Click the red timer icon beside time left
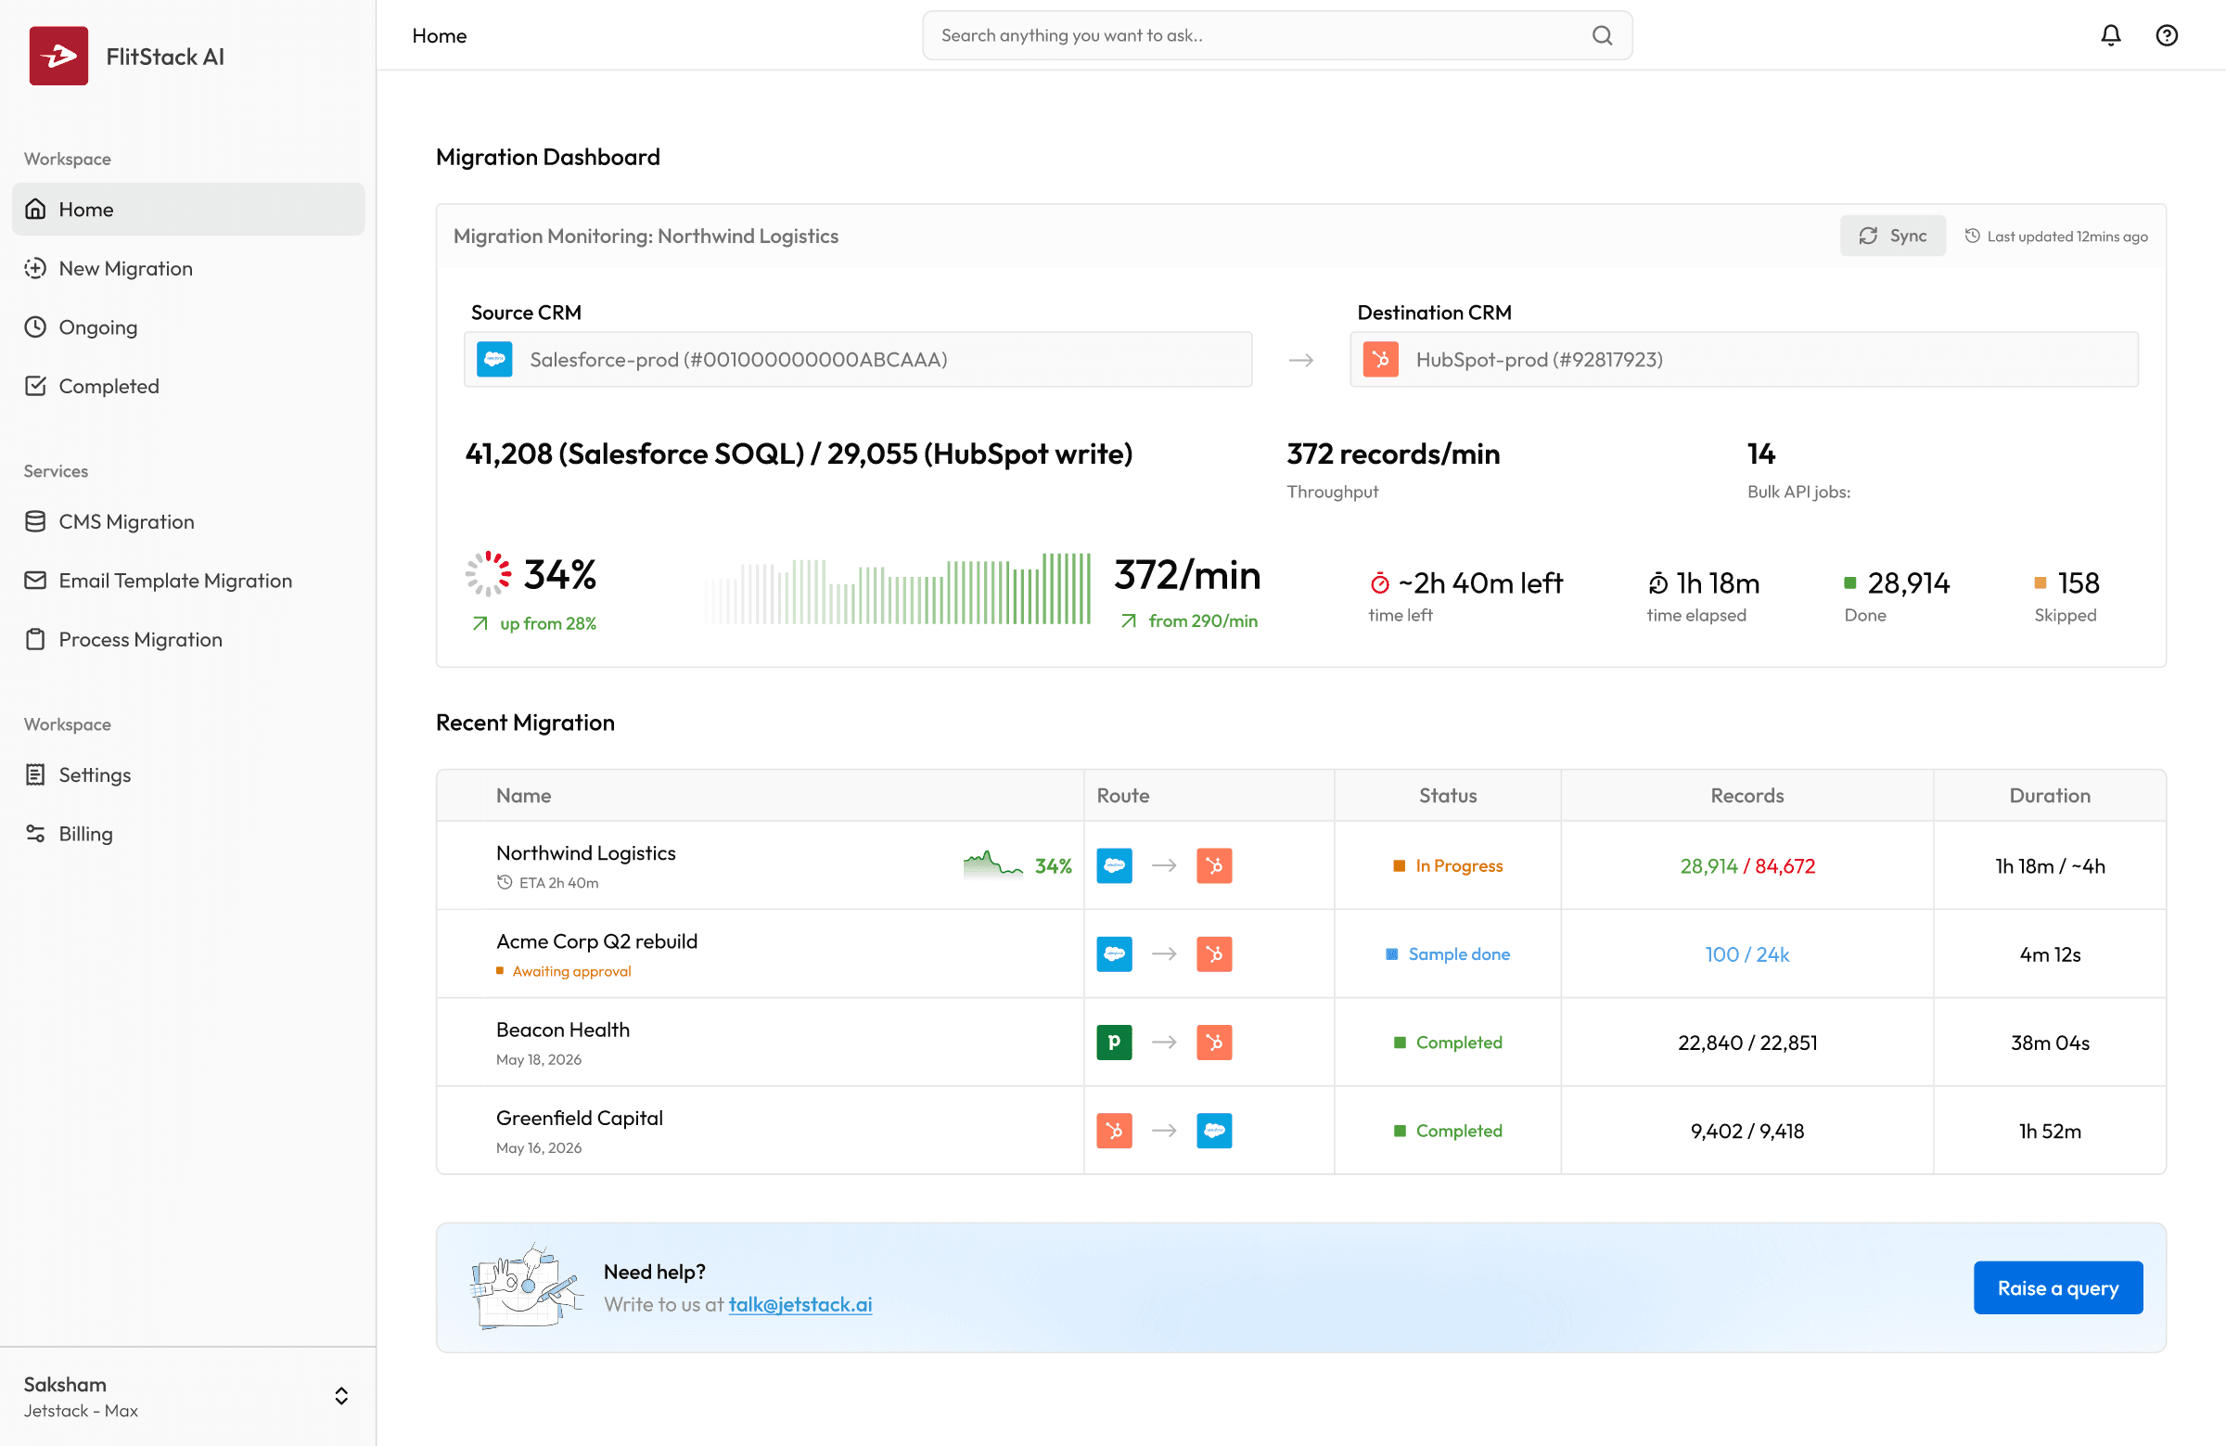2226x1446 pixels. tap(1378, 583)
